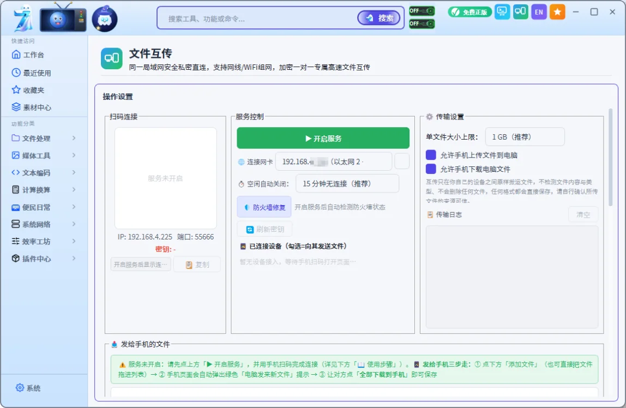Screen dimensions: 626x408
Task: Click the 连接网卡 globe icon
Action: coord(242,161)
